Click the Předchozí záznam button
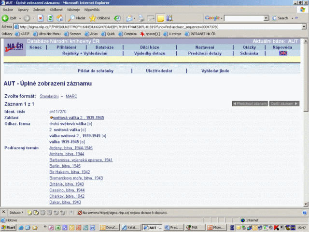 tap(250, 103)
